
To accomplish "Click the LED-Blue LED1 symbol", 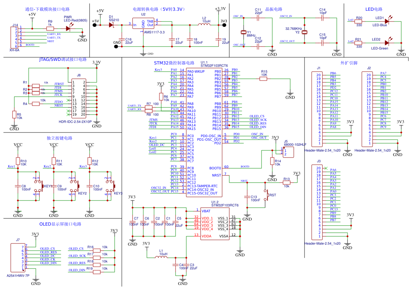I will pyautogui.click(x=387, y=21).
